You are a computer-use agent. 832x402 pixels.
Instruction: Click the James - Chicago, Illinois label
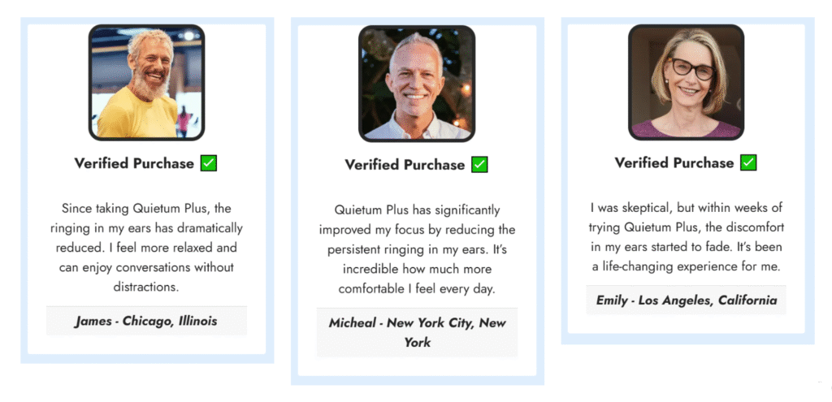(146, 321)
